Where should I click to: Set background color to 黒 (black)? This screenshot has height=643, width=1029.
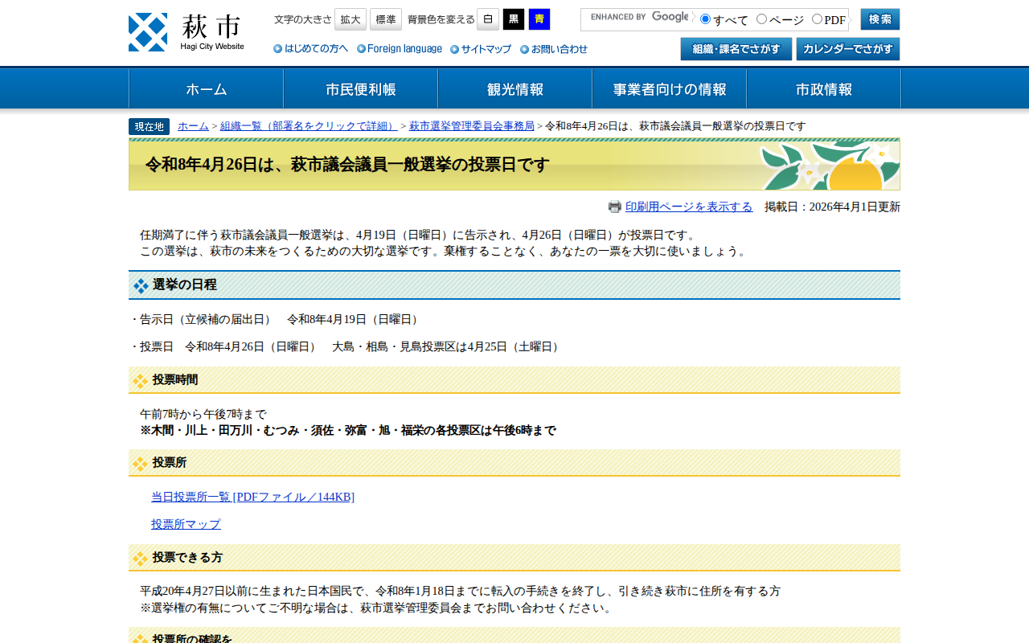click(x=513, y=18)
